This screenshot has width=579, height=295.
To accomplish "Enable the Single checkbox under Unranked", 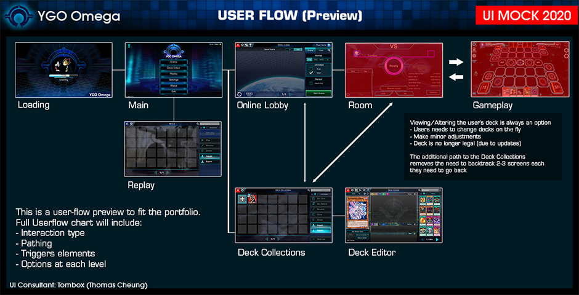I will (311, 67).
